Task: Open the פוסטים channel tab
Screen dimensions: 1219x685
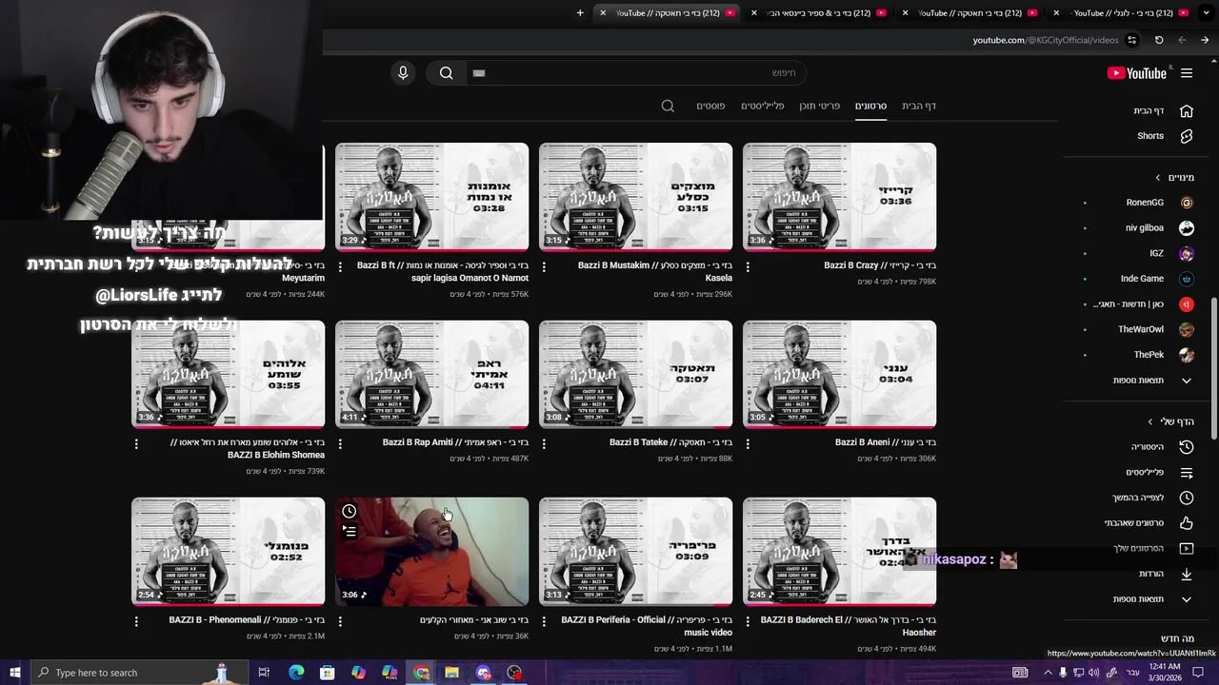Action: point(710,106)
